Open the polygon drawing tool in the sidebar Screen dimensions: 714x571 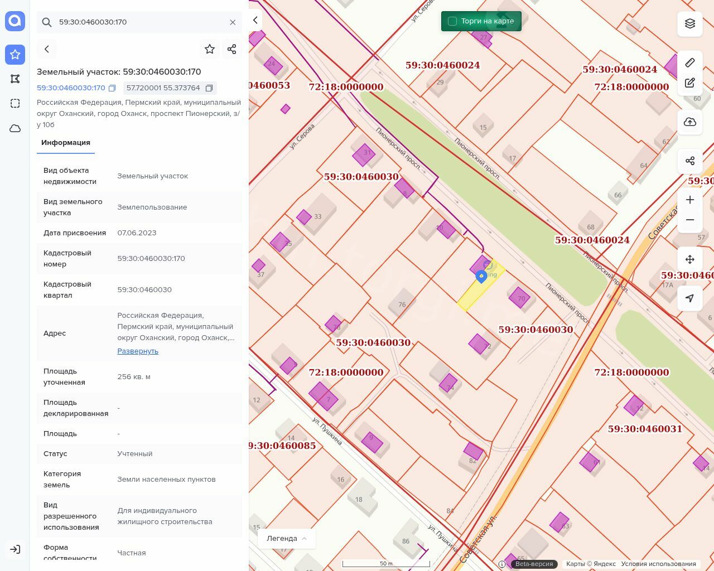[15, 79]
